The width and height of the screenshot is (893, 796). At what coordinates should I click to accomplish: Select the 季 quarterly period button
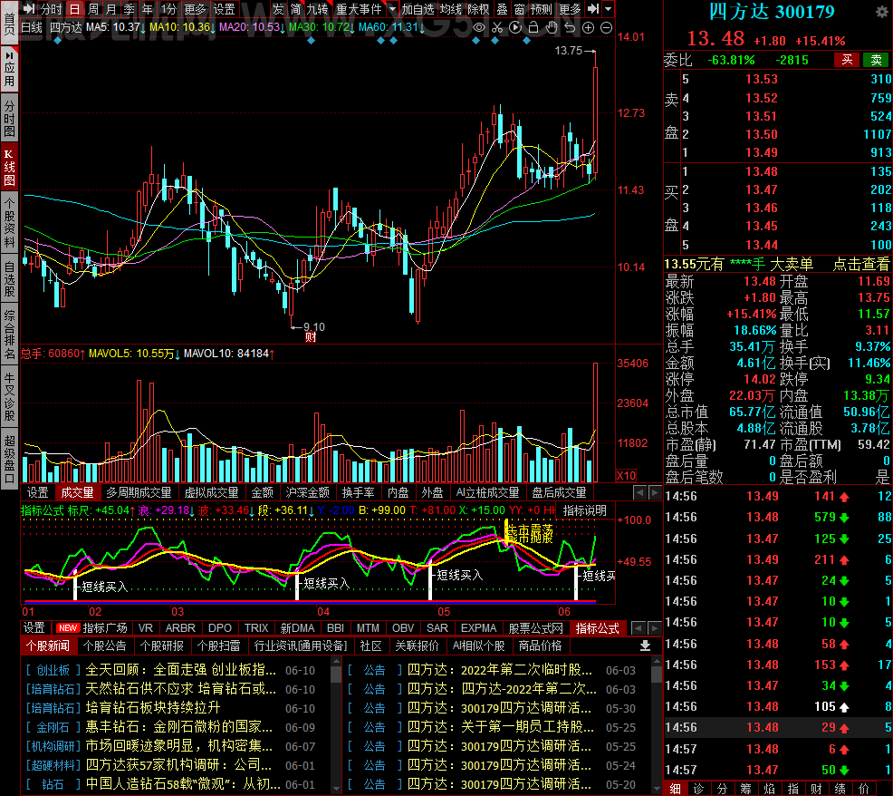coord(130,9)
